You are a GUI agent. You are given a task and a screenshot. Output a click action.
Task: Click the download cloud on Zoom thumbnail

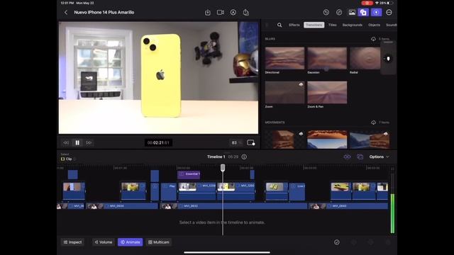[301, 84]
